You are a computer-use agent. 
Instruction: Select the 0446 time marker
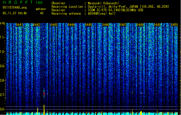106,25
